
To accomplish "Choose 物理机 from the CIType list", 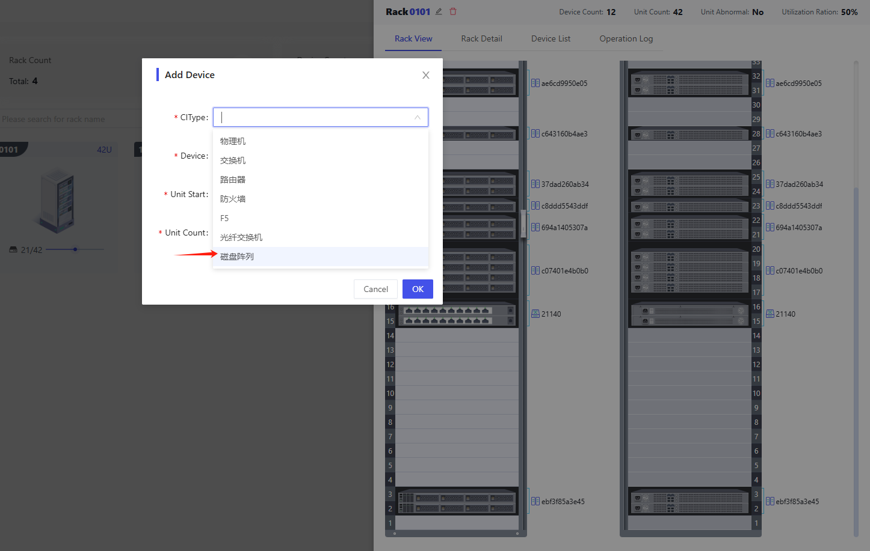I will [x=321, y=141].
